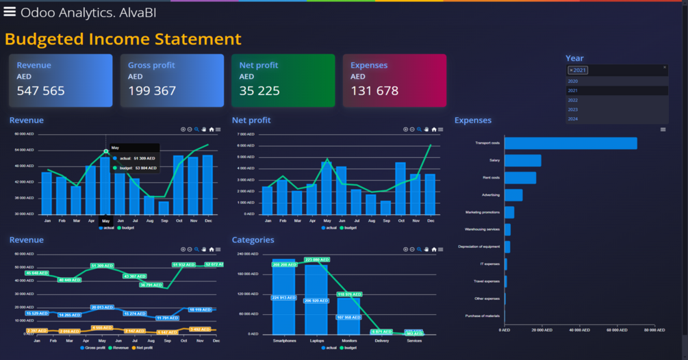This screenshot has width=688, height=360.
Task: Open the Expenses chart menu icon
Action: pos(663,129)
